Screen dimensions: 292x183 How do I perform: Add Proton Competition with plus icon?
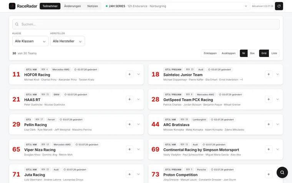(x=269, y=174)
